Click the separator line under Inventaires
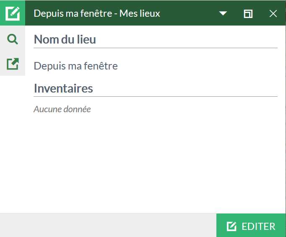This screenshot has height=237, width=286. (x=156, y=96)
